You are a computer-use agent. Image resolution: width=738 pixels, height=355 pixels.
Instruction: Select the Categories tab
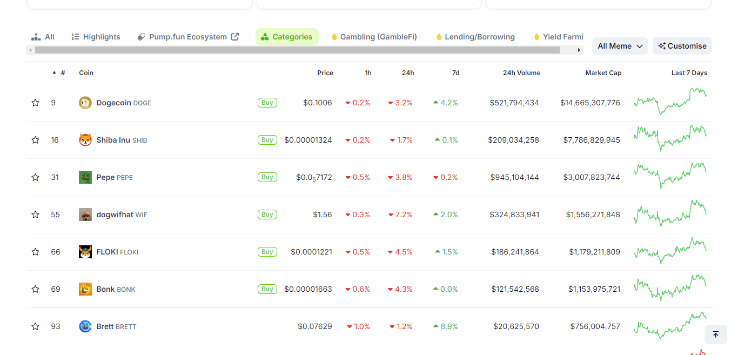point(287,37)
